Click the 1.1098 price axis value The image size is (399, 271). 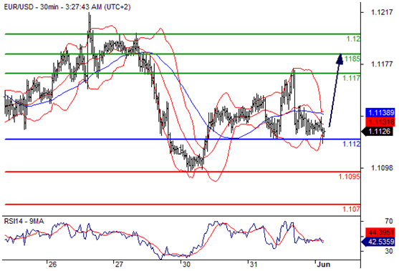(382, 168)
